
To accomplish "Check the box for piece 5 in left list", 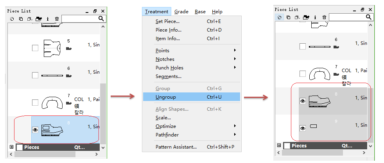I will (x=35, y=48).
